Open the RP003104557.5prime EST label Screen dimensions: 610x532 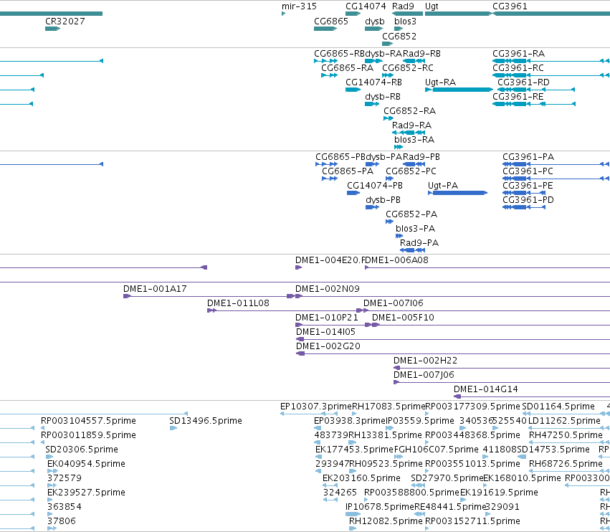click(x=88, y=421)
